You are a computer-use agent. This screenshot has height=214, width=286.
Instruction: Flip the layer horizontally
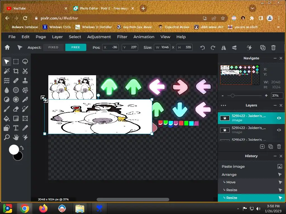(x=224, y=48)
